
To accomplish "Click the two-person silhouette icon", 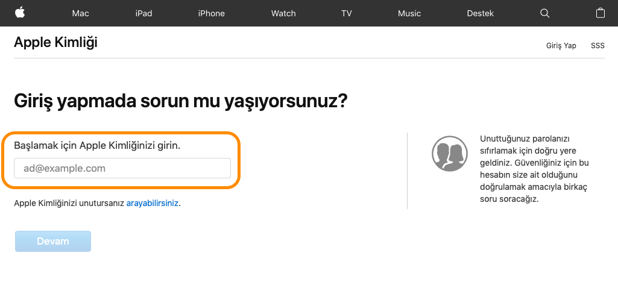I will (x=450, y=153).
